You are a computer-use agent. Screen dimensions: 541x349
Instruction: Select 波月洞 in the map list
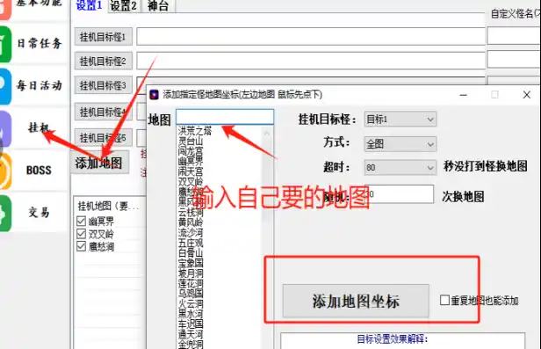[x=191, y=273]
